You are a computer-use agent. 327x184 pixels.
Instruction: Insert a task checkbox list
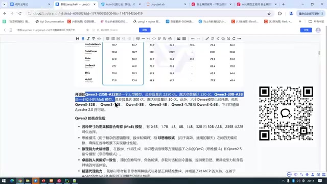pos(118,39)
